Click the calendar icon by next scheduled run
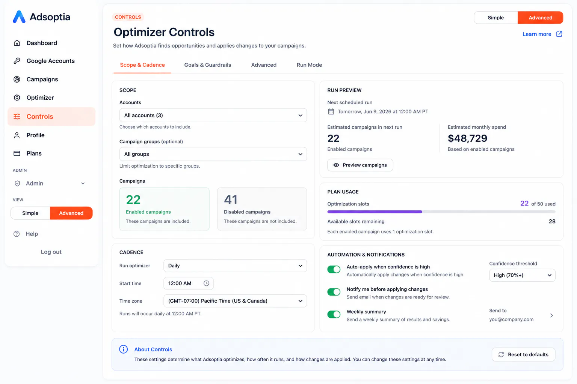 pos(331,111)
